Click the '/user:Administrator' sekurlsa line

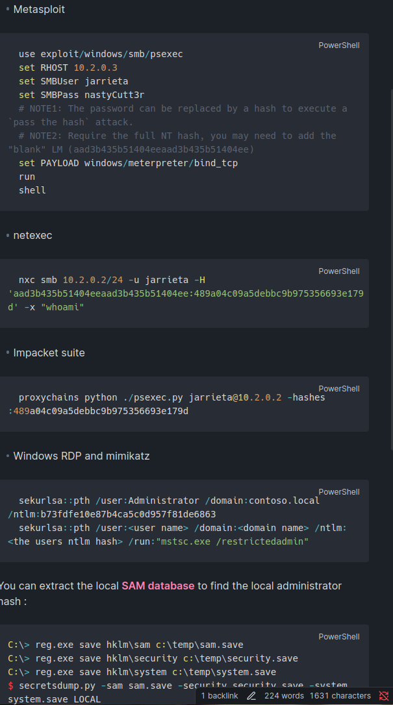[x=169, y=501]
